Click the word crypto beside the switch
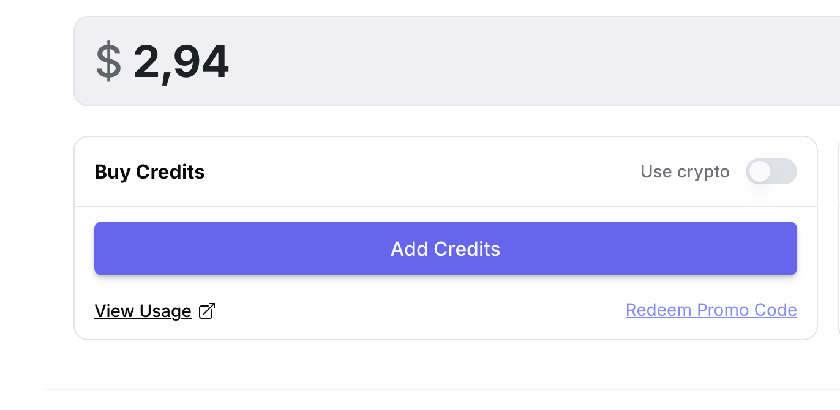 703,172
